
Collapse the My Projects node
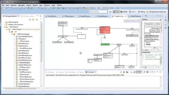point(4,27)
